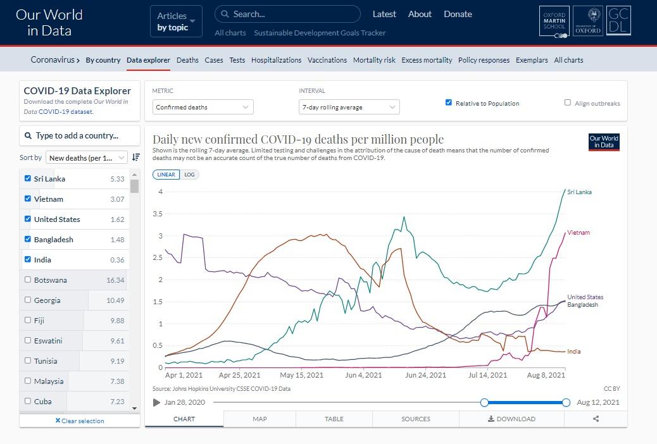The height and width of the screenshot is (444, 657).
Task: Check the Botswana checkbox
Action: click(x=28, y=280)
